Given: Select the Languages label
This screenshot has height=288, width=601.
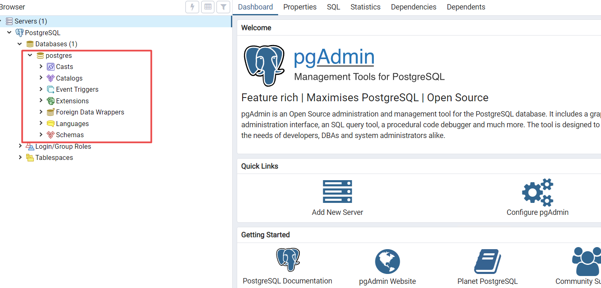Looking at the screenshot, I should click(72, 124).
